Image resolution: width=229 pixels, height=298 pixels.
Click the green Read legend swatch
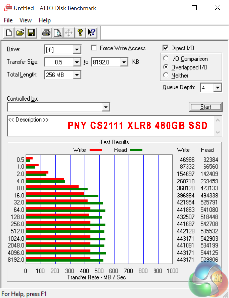136,150
